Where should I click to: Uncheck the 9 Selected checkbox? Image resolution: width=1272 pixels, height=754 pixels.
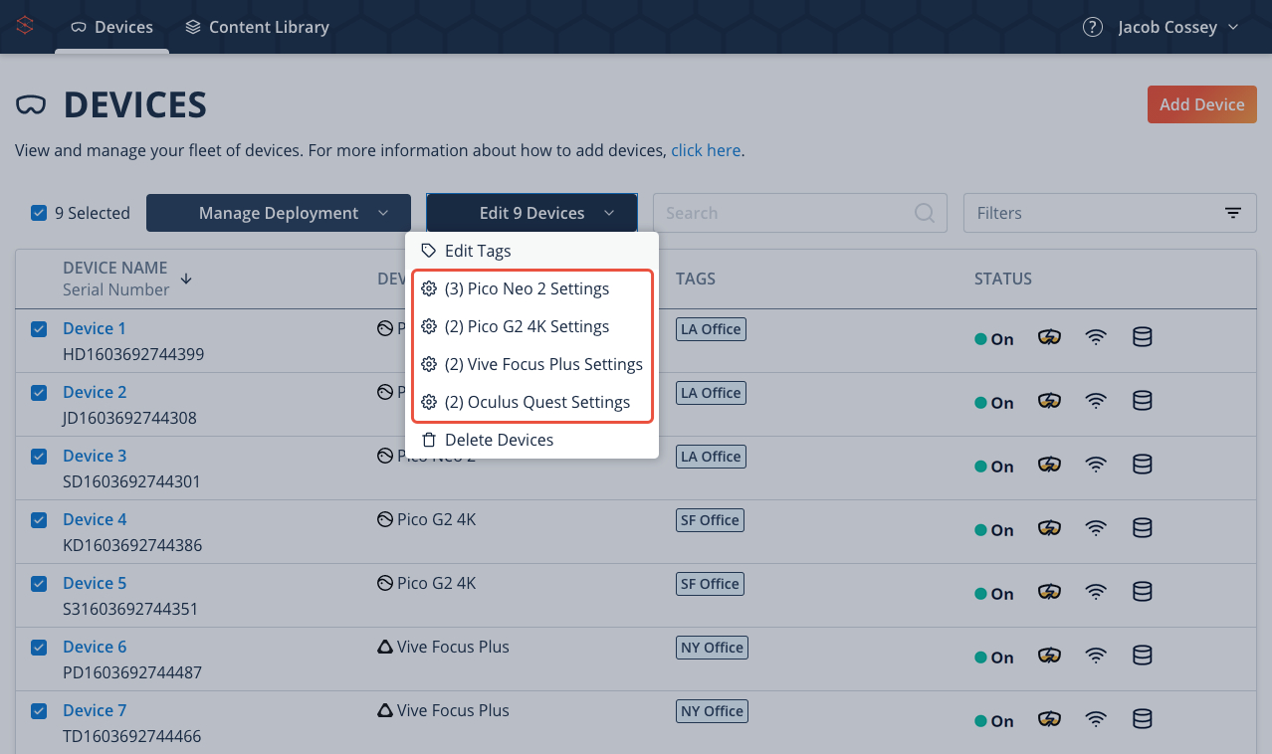(39, 213)
